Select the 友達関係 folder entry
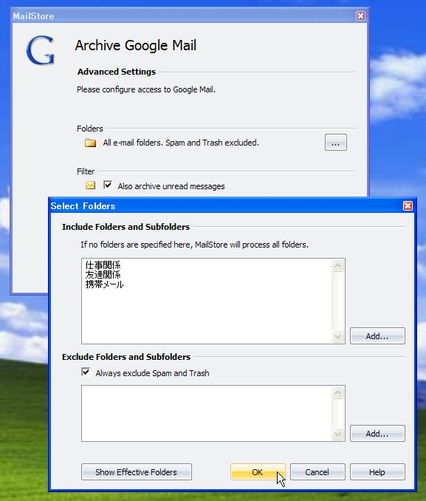Screen dimensions: 426x501 coord(103,274)
